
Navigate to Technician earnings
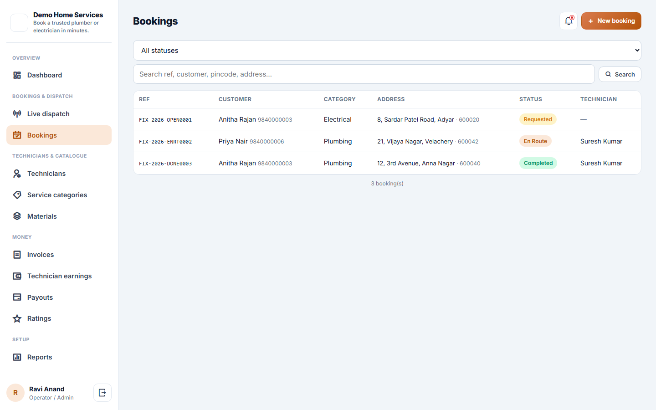(x=59, y=276)
